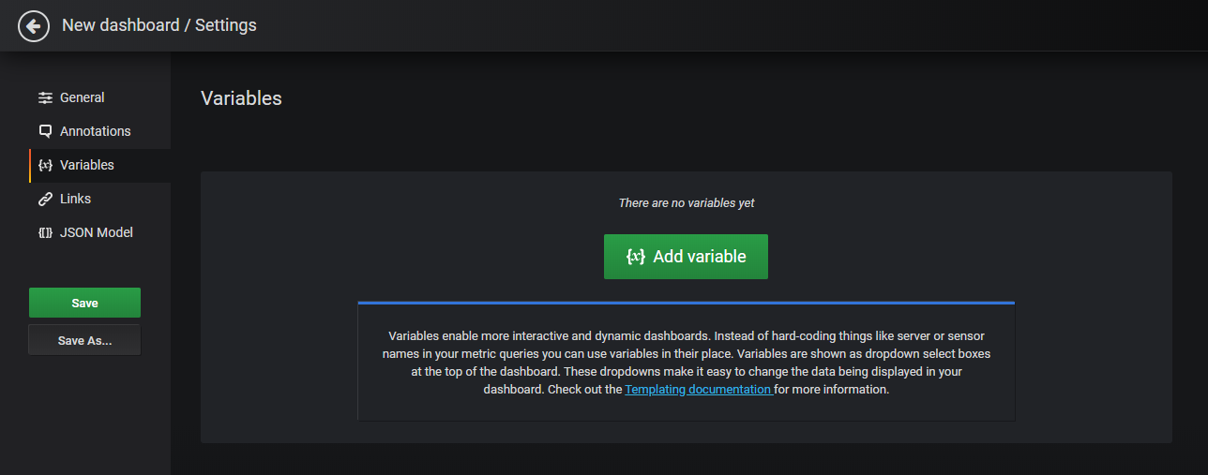Click the {x} icon in the sidebar

coord(45,165)
